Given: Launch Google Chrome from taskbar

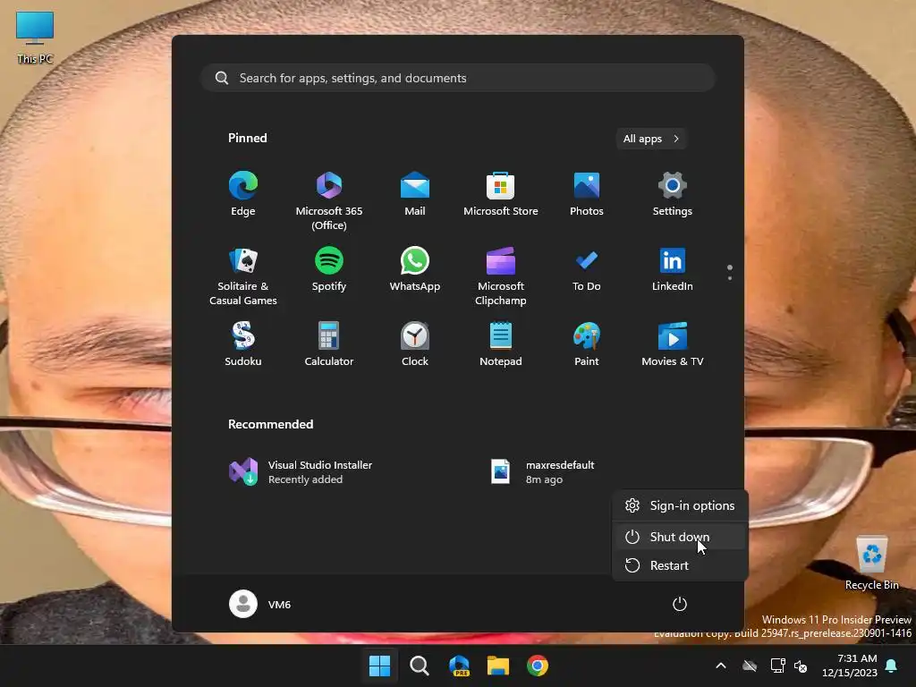Looking at the screenshot, I should pyautogui.click(x=538, y=666).
